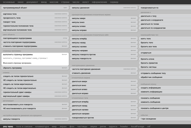Select 'сервер' in the top menu

tap(114, 2)
